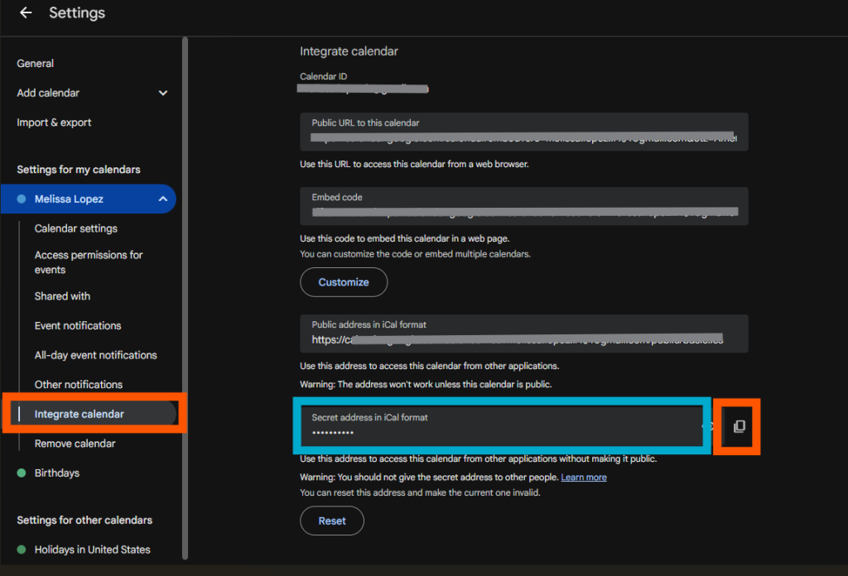Collapse the Melissa Lopez calendar settings
Screen dimensions: 848x576
coord(161,199)
